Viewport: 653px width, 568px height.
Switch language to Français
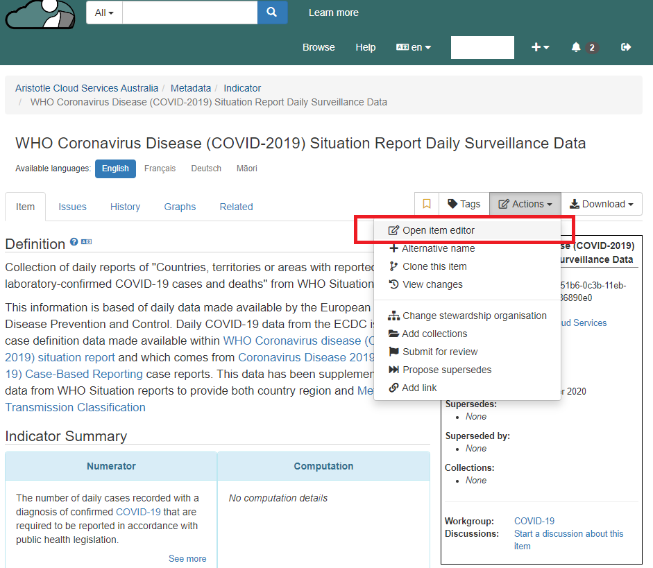[160, 169]
